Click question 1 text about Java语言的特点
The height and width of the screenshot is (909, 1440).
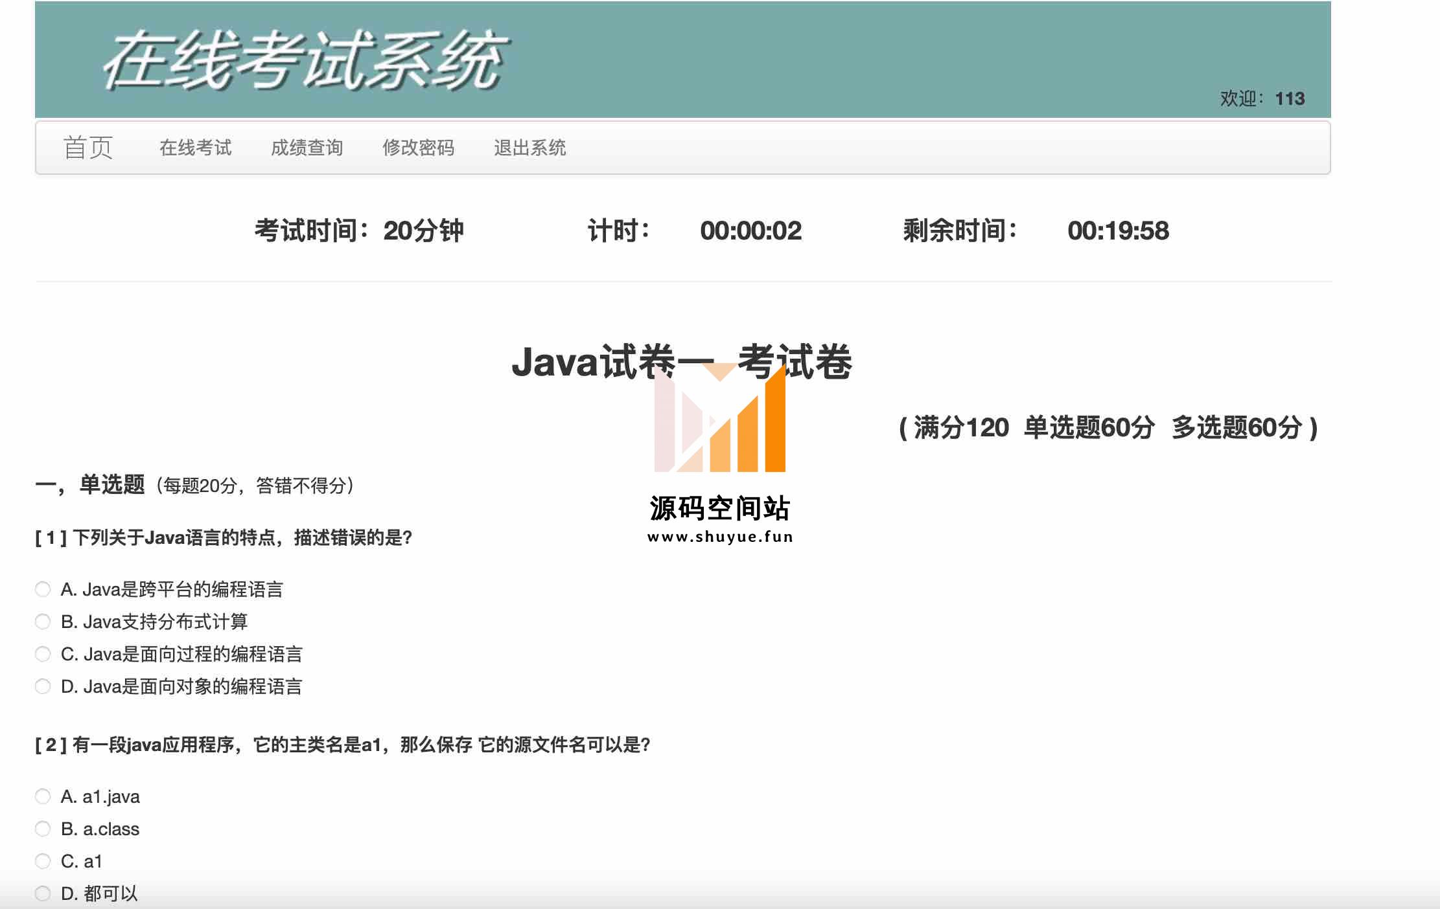[224, 537]
